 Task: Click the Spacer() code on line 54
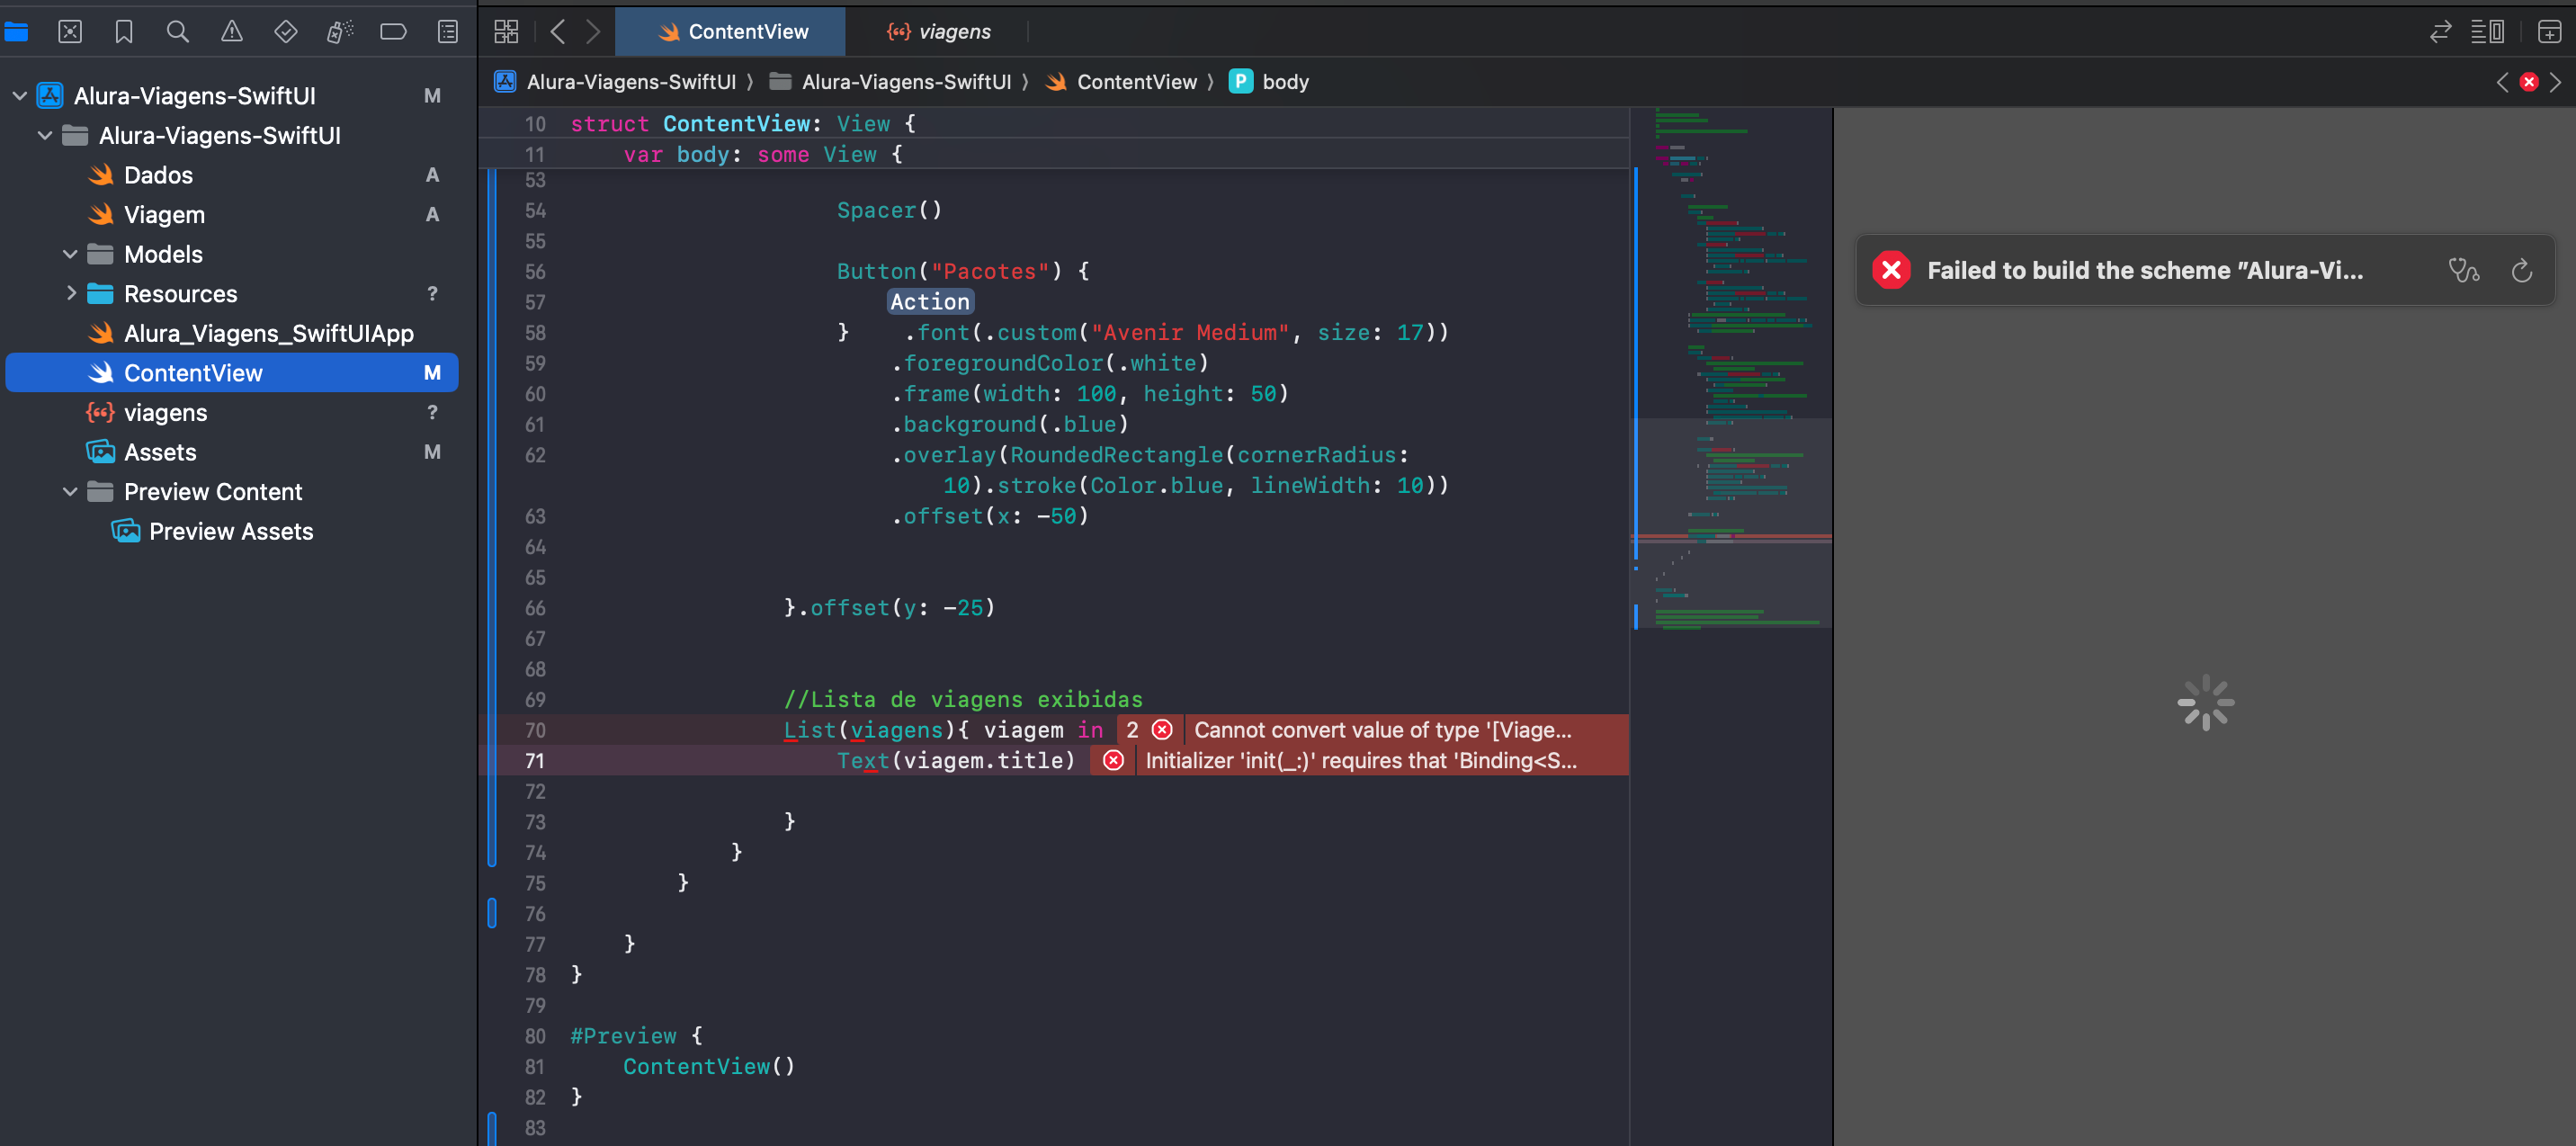pos(889,210)
